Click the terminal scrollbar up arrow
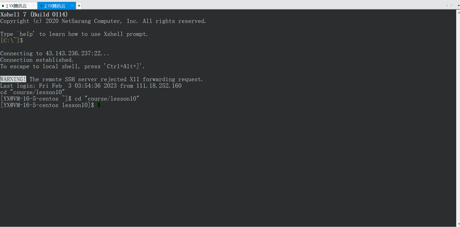 [x=458, y=12]
